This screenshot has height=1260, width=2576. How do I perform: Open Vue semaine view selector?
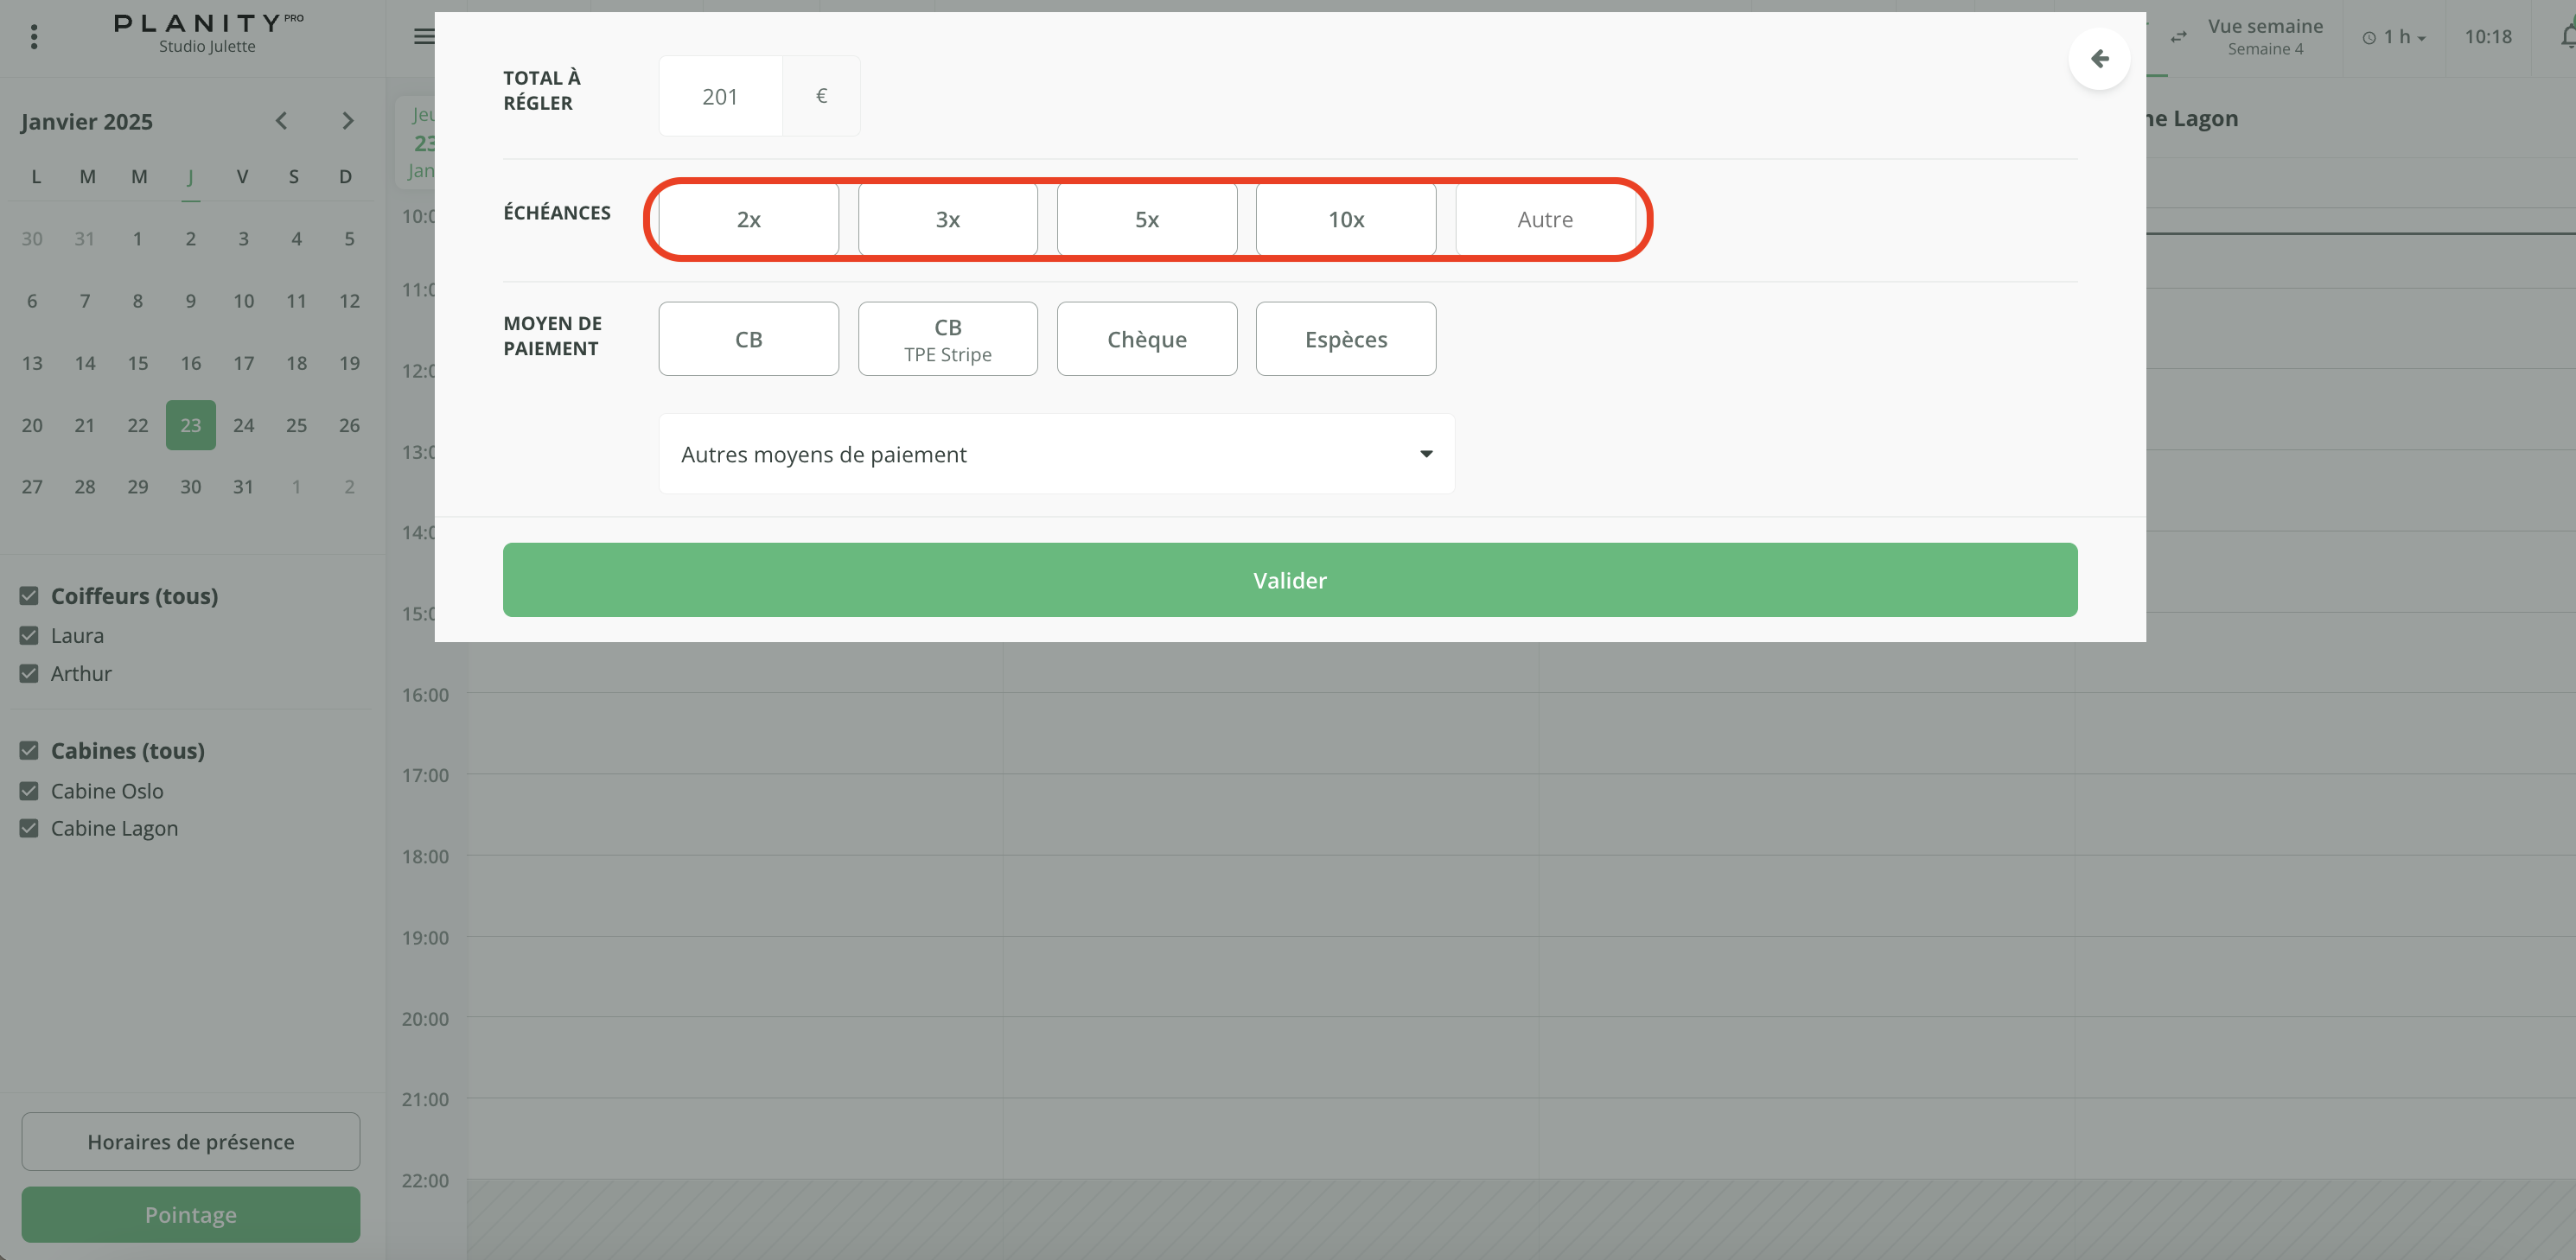pyautogui.click(x=2264, y=37)
